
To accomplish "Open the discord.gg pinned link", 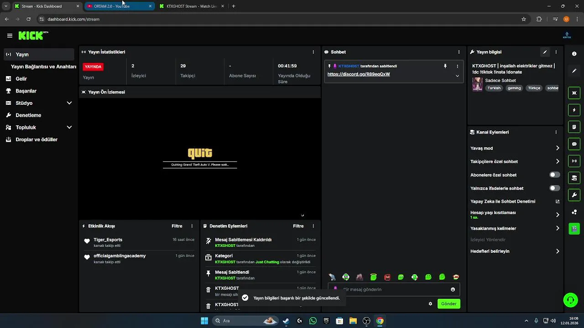I will pos(359,74).
